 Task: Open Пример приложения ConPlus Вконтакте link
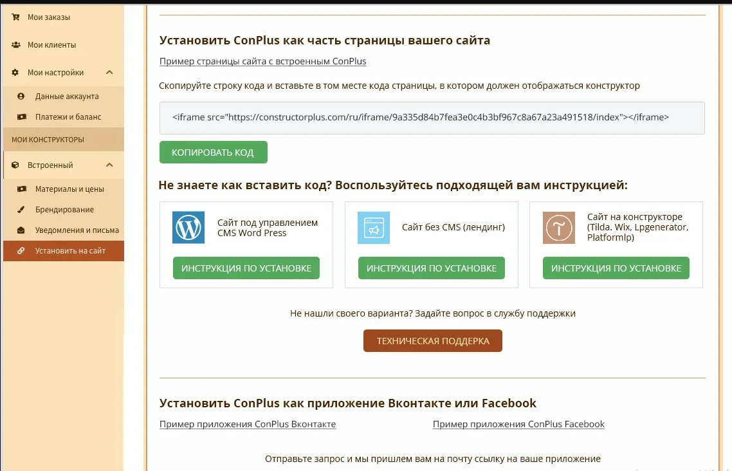[248, 424]
